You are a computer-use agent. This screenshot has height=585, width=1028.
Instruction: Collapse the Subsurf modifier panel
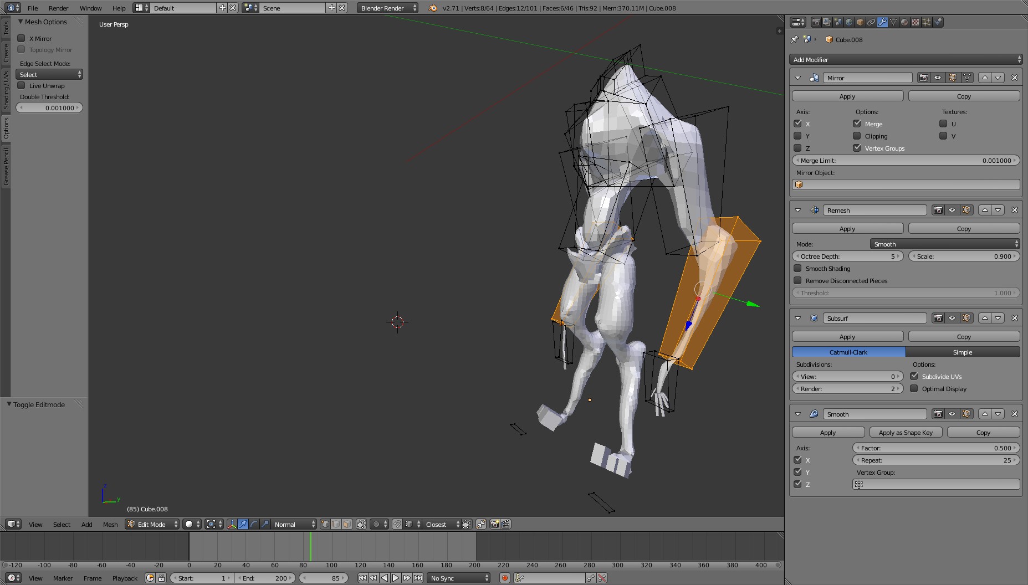tap(798, 318)
